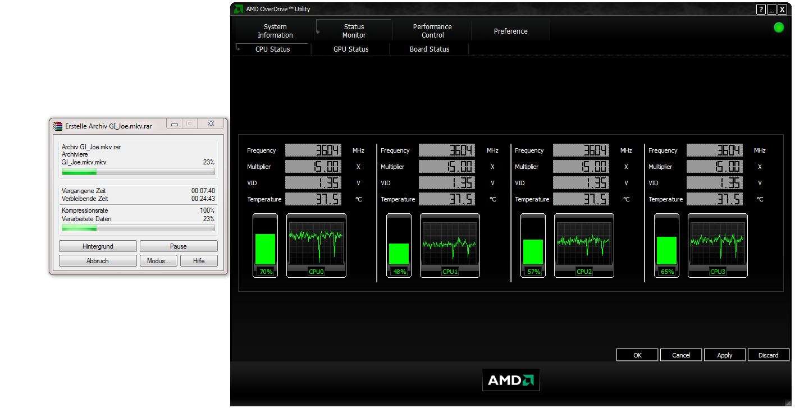Screen dimensions: 795x408
Task: Click the fourth core's VID readout
Action: (715, 183)
